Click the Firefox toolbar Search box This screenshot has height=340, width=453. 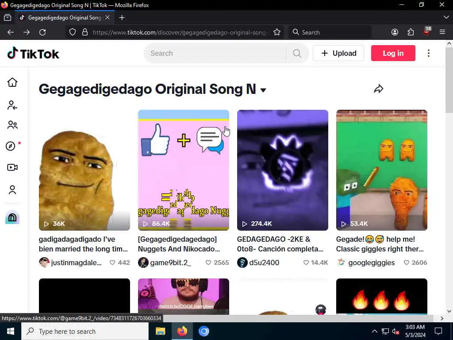[x=330, y=32]
